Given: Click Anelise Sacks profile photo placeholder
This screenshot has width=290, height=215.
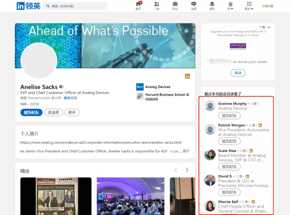Looking at the screenshot, I should pos(39,60).
